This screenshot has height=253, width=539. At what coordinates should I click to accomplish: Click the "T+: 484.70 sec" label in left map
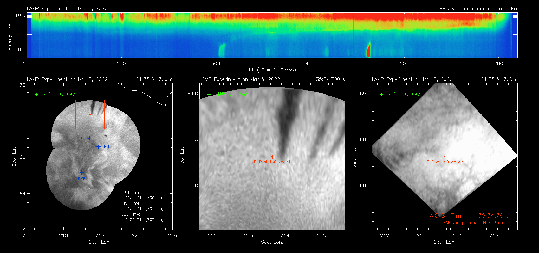(x=54, y=94)
